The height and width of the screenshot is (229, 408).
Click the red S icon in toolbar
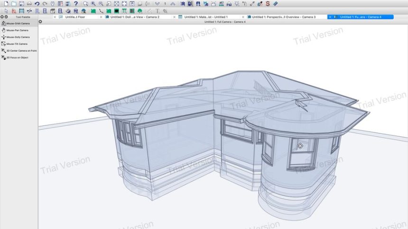(268, 4)
